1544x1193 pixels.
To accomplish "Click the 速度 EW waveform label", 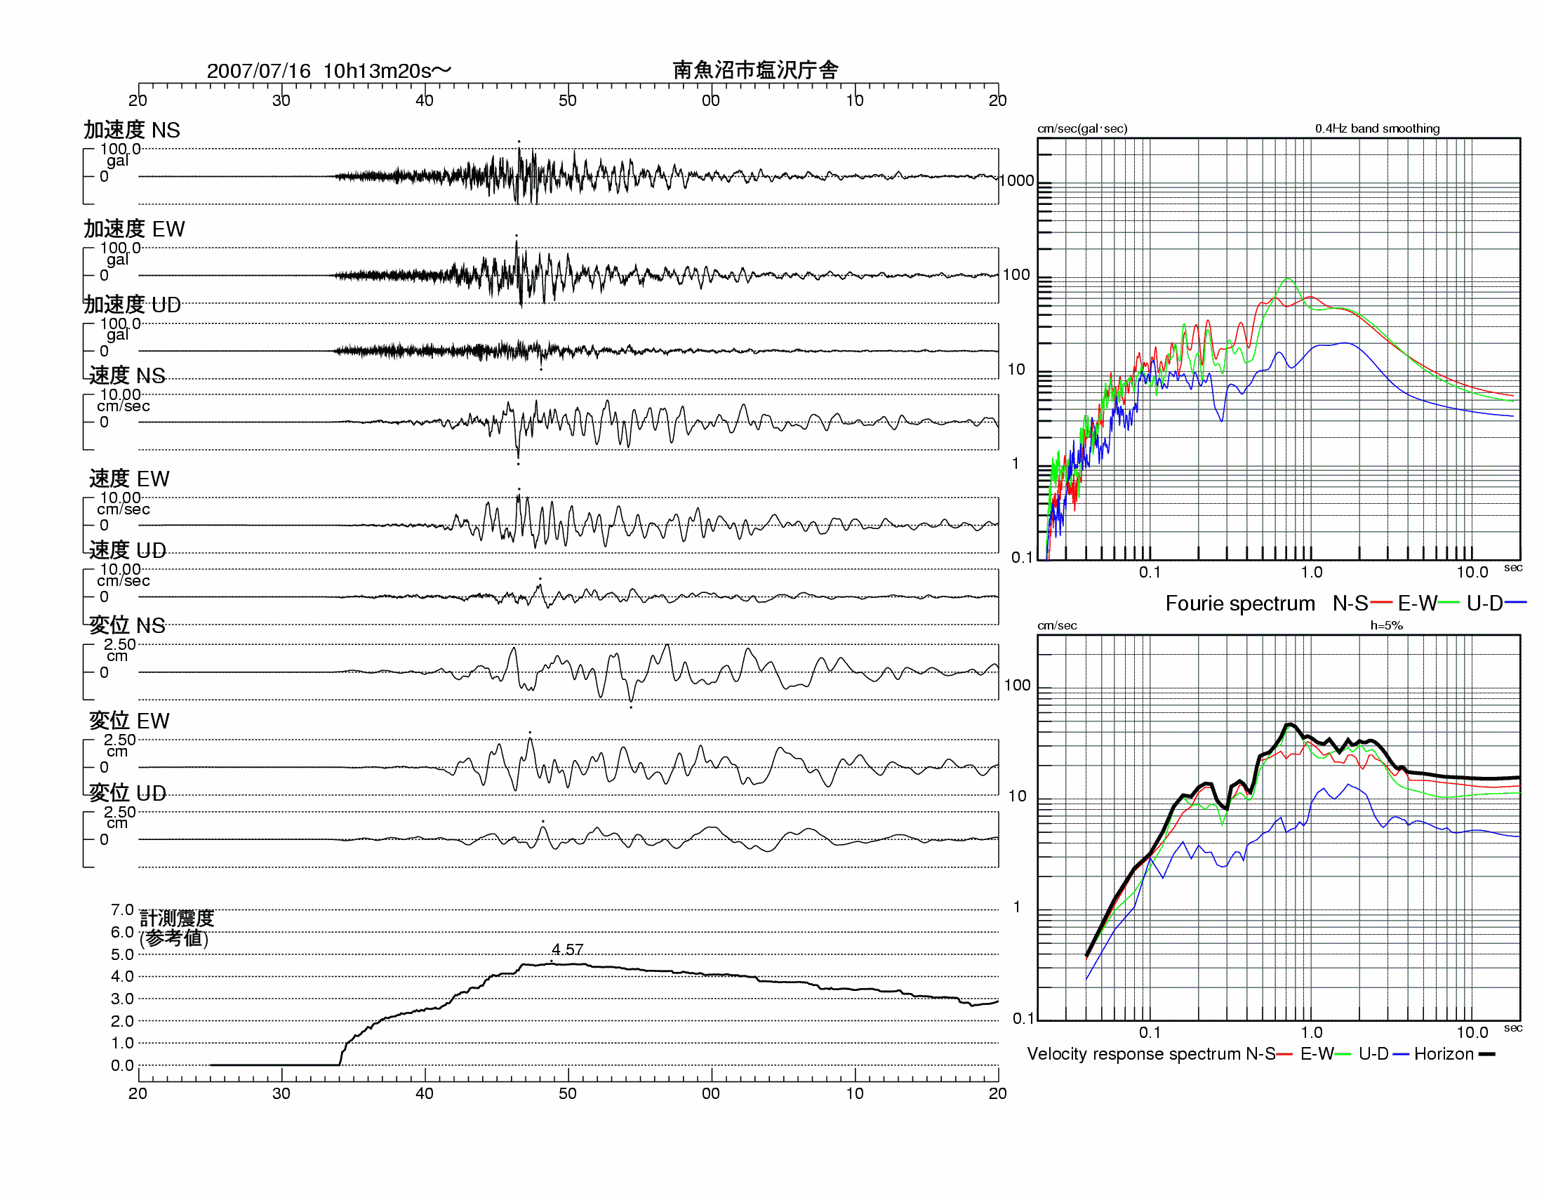I will click(128, 479).
